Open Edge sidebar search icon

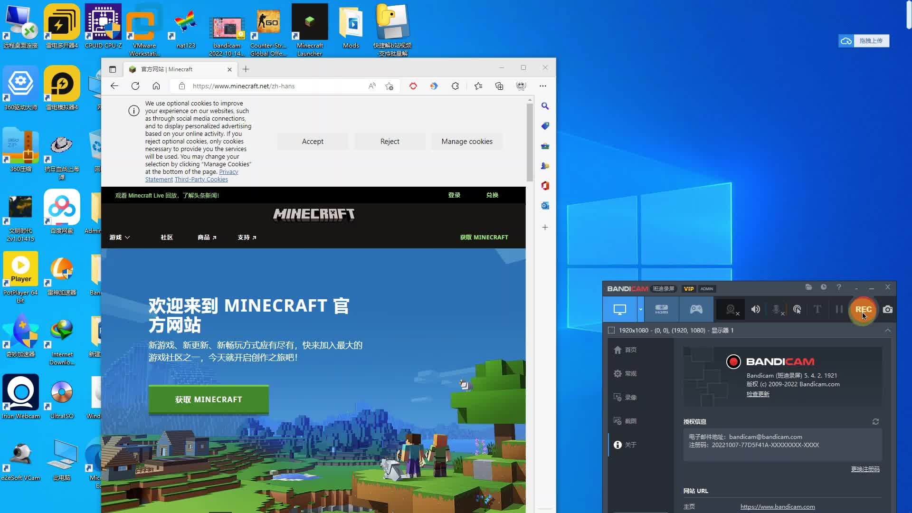[545, 106]
